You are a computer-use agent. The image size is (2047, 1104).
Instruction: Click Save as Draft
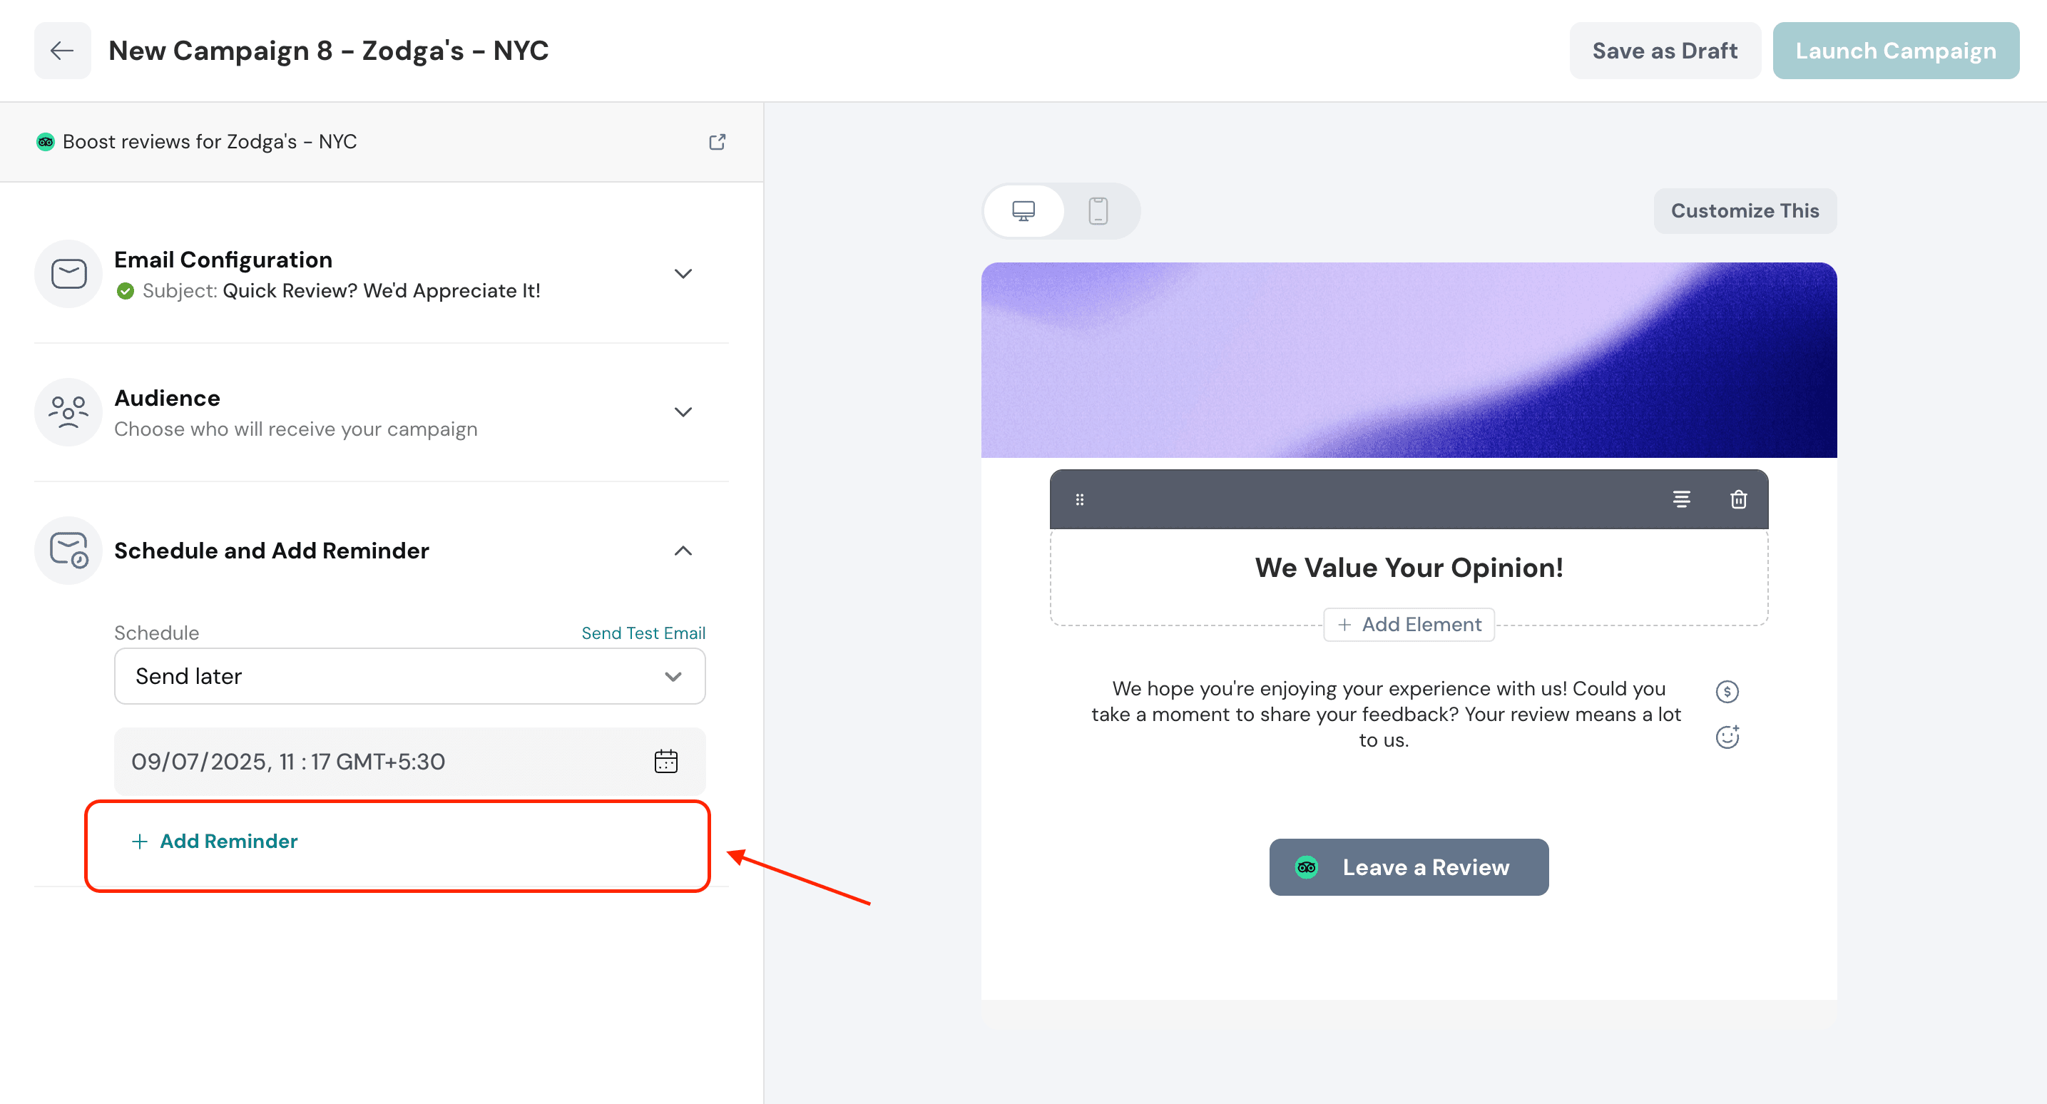click(x=1664, y=51)
